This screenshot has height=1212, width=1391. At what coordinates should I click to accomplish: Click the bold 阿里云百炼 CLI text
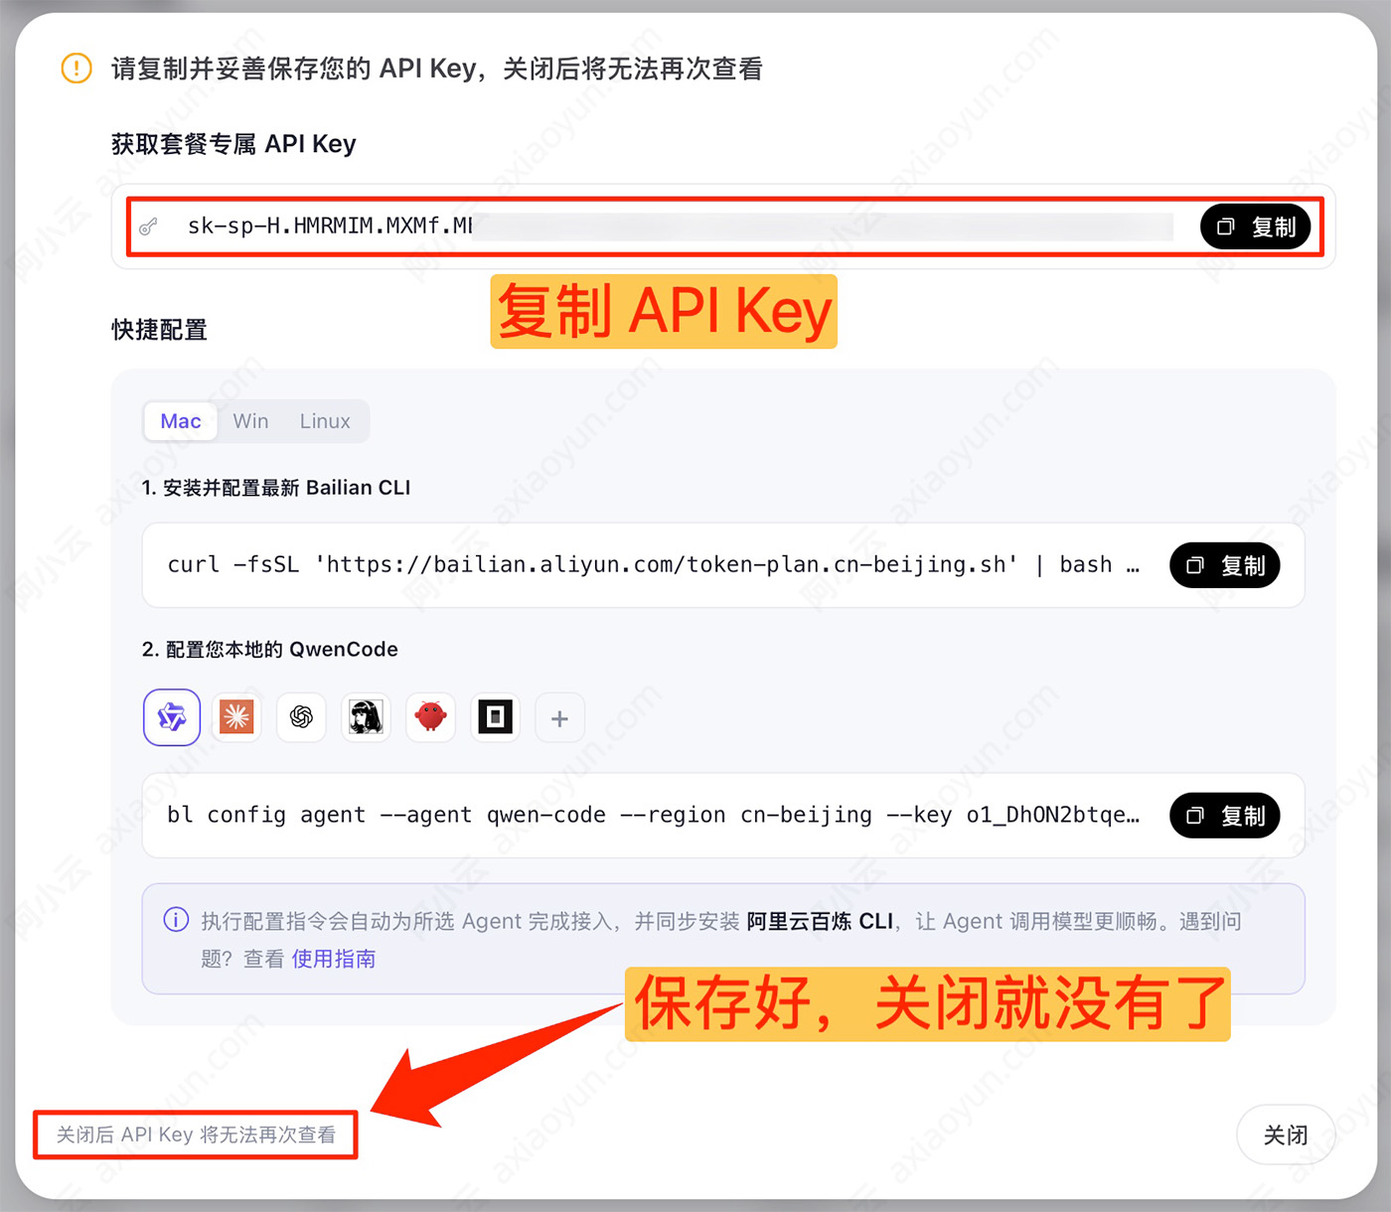coord(820,921)
